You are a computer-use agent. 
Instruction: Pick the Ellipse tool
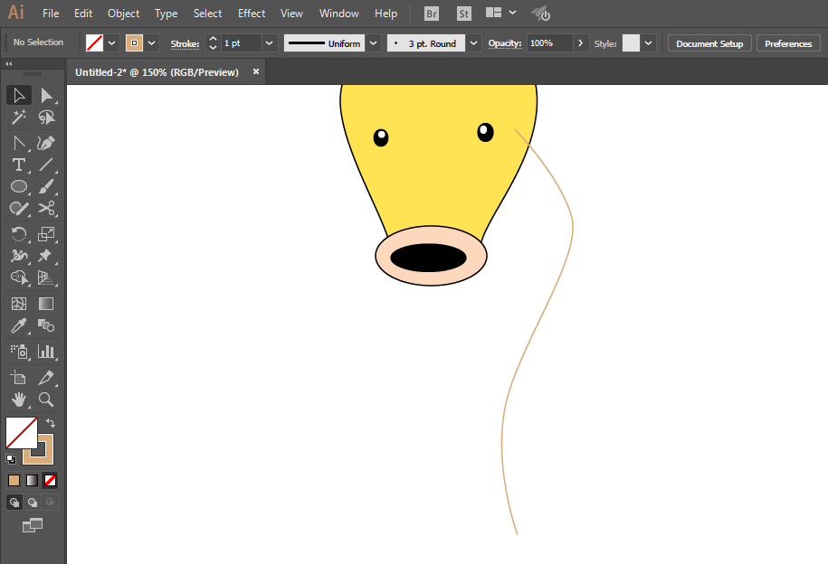(x=18, y=186)
